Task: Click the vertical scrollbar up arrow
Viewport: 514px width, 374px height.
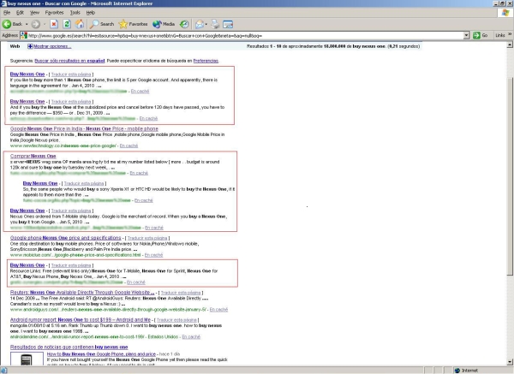Action: point(510,45)
